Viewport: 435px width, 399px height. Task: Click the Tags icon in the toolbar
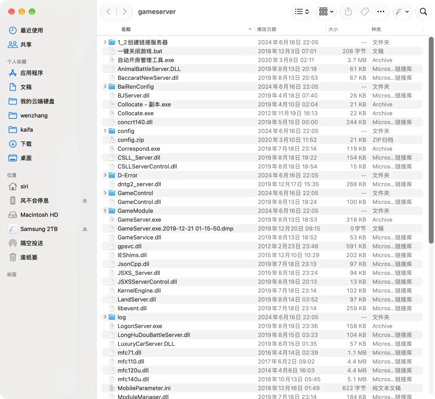(364, 12)
